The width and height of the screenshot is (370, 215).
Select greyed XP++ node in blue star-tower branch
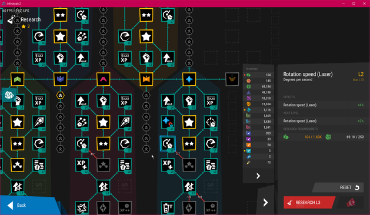click(211, 208)
